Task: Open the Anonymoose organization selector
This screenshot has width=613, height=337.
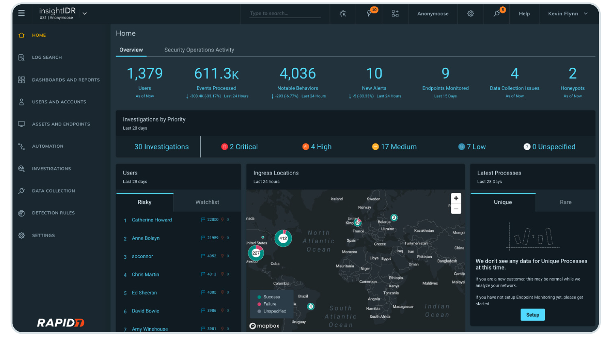Action: point(433,13)
